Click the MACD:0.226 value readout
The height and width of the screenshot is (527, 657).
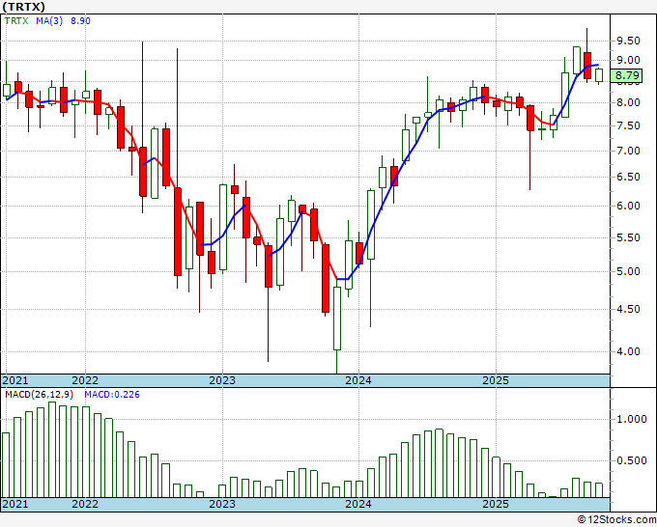(x=112, y=395)
